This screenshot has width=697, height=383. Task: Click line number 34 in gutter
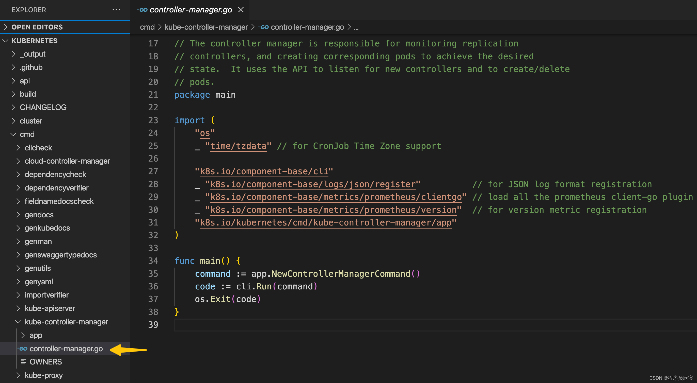click(153, 261)
